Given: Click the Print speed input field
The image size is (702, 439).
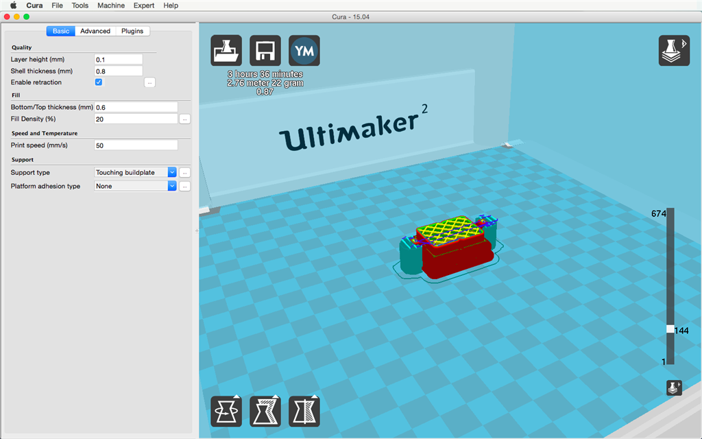Looking at the screenshot, I should 136,145.
